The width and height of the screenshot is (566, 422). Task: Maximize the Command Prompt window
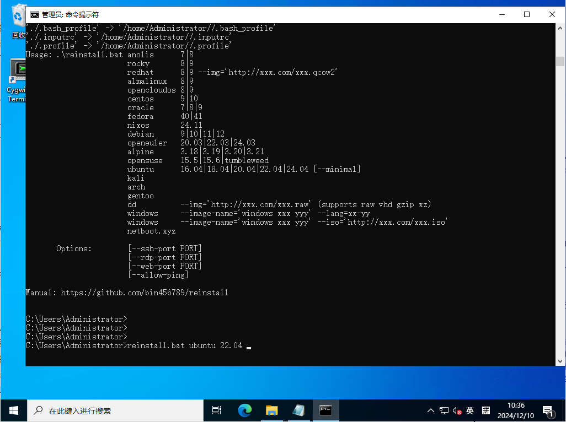(x=527, y=14)
